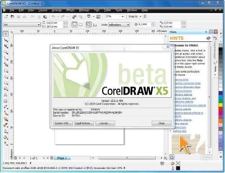Image resolution: width=225 pixels, height=173 pixels.
Task: Toggle landscape page orientation button
Action: (x=81, y=25)
